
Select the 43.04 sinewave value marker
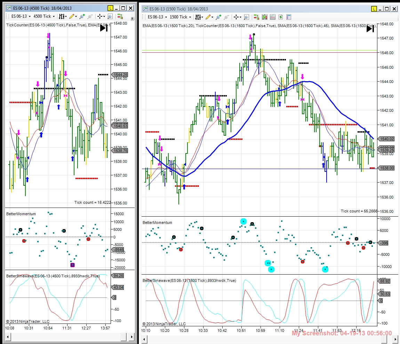[118, 287]
